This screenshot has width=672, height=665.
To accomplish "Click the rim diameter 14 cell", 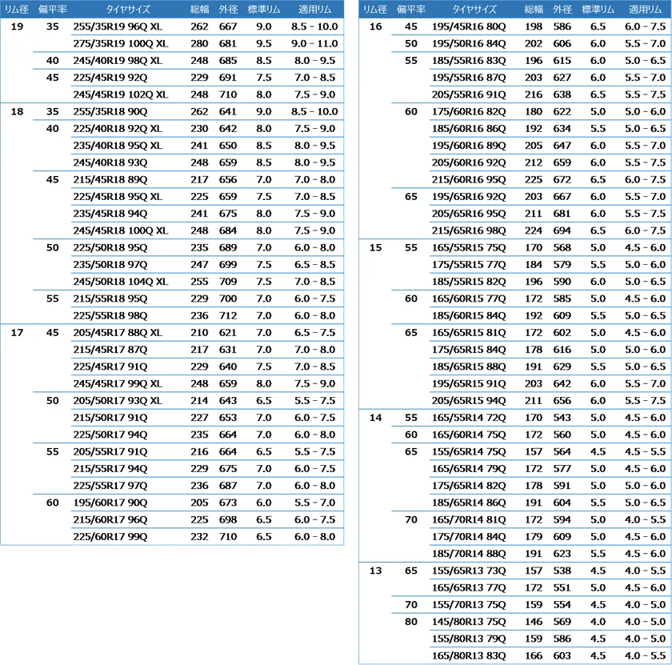I will (x=375, y=417).
